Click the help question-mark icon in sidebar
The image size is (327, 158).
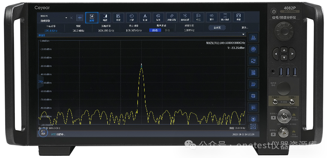(x=254, y=119)
